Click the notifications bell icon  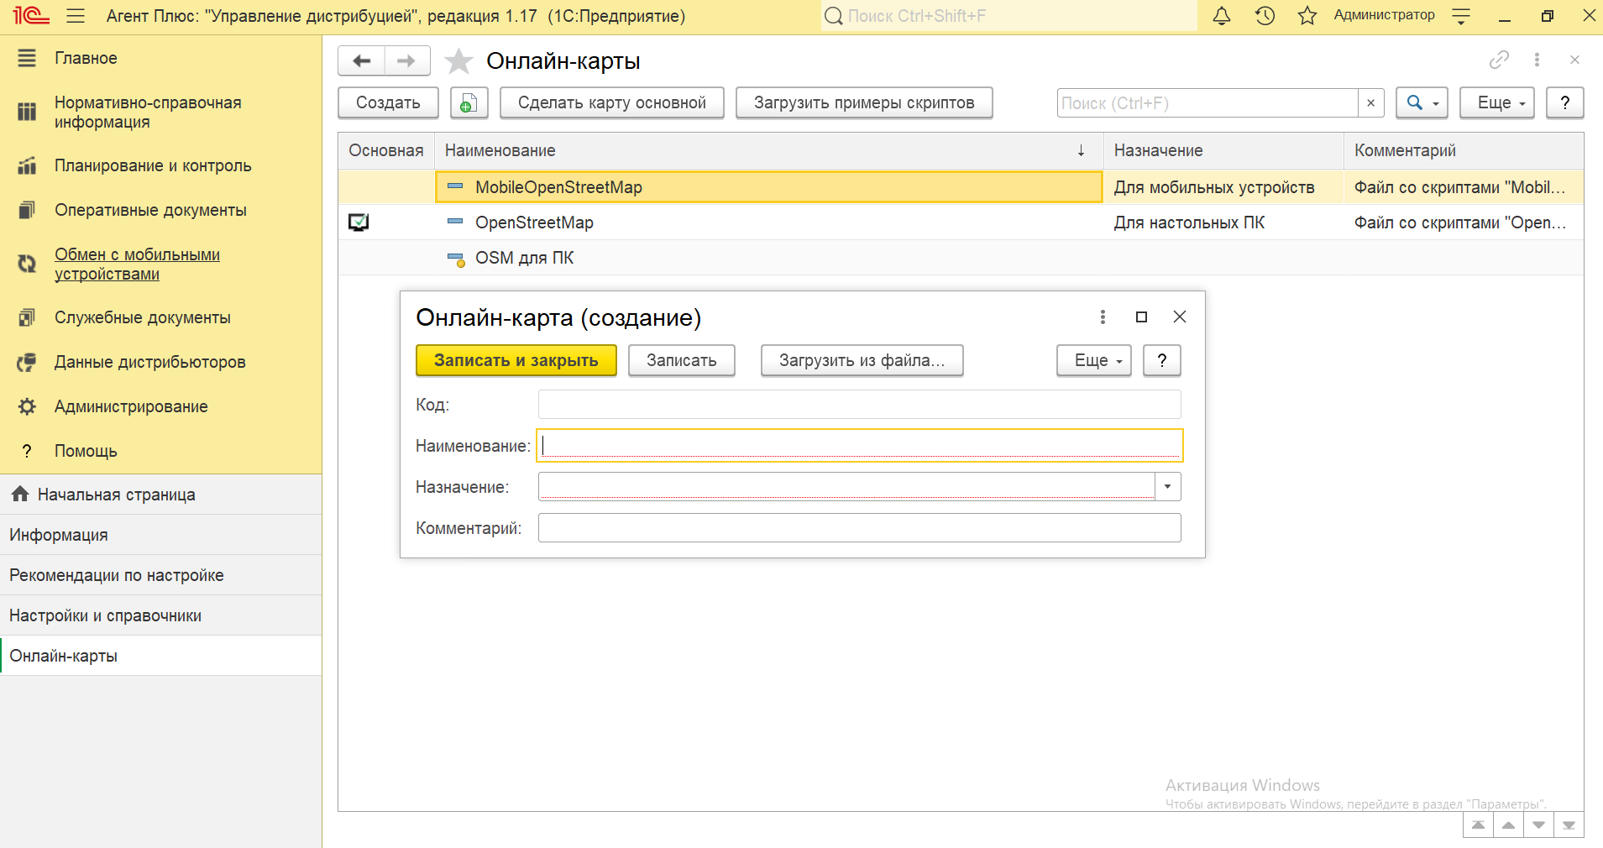pyautogui.click(x=1222, y=16)
